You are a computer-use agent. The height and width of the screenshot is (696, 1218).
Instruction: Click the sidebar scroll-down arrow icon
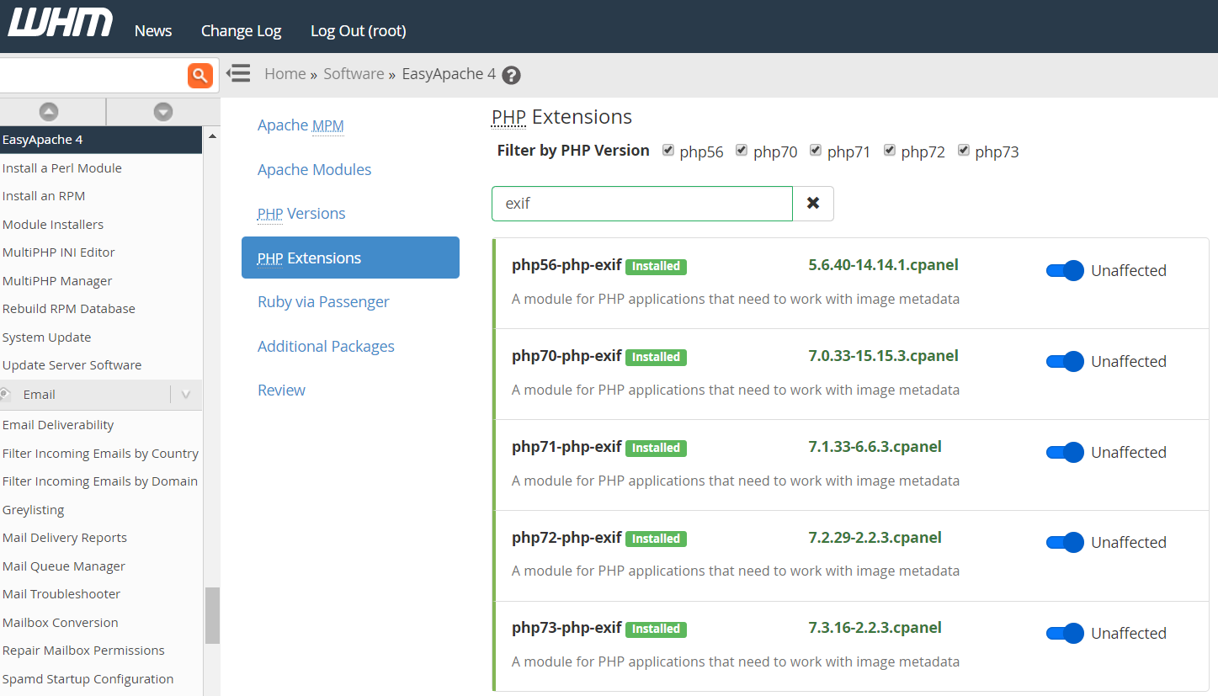[x=162, y=111]
